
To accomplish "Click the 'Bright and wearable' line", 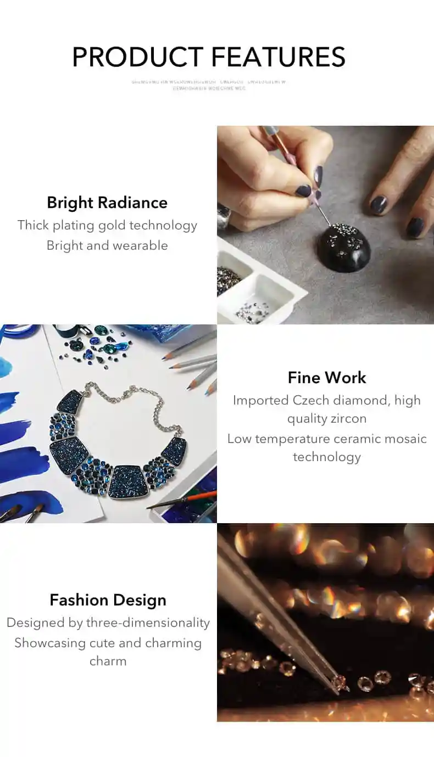I will click(x=107, y=245).
